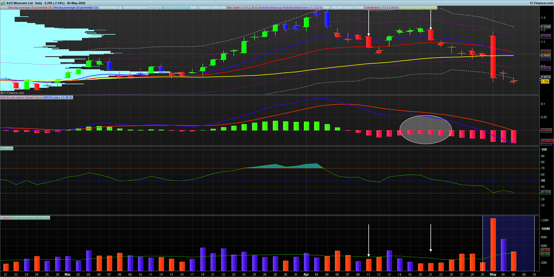
Task: Select Elder - Impulse System Candle label
Action: (343, 8)
